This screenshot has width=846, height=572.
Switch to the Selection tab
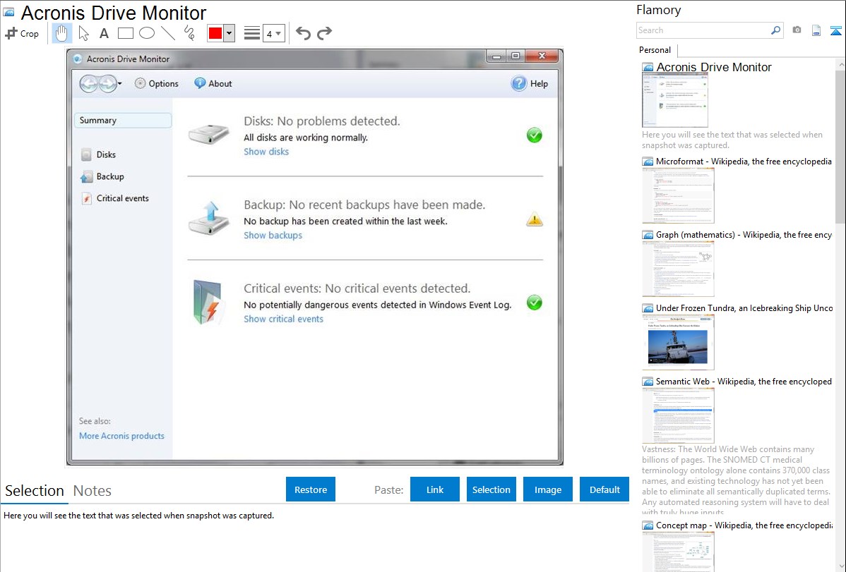(x=35, y=491)
